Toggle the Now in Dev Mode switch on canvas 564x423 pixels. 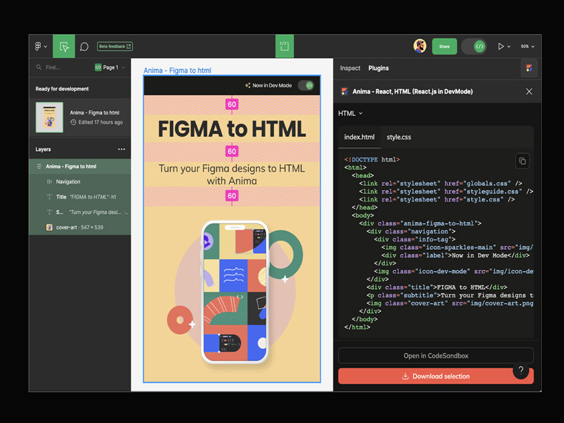pyautogui.click(x=306, y=85)
